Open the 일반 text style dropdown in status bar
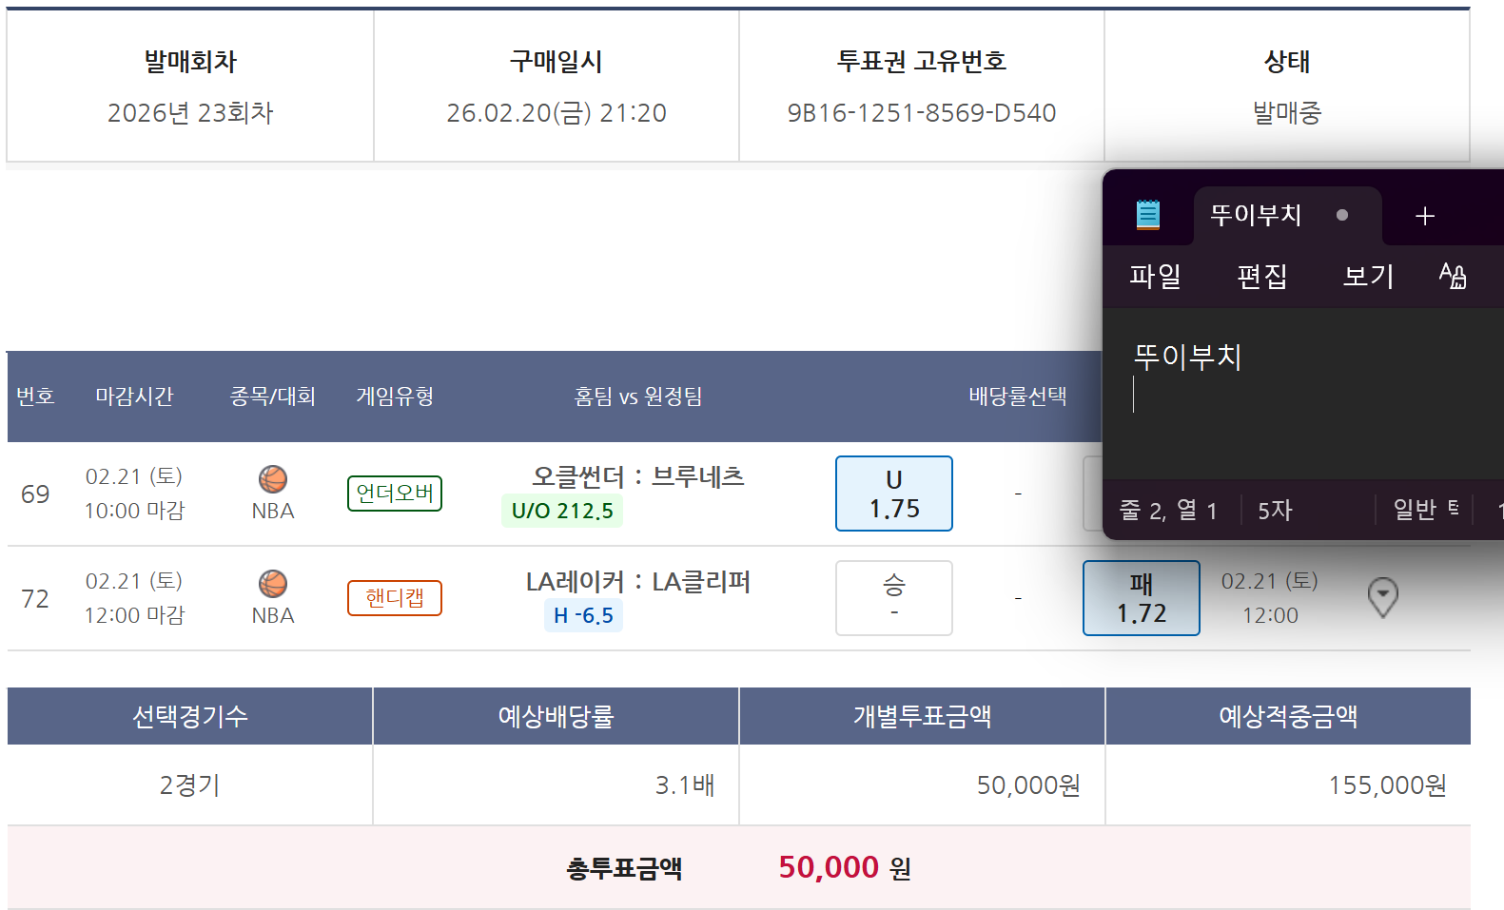This screenshot has width=1504, height=910. coord(1424,510)
